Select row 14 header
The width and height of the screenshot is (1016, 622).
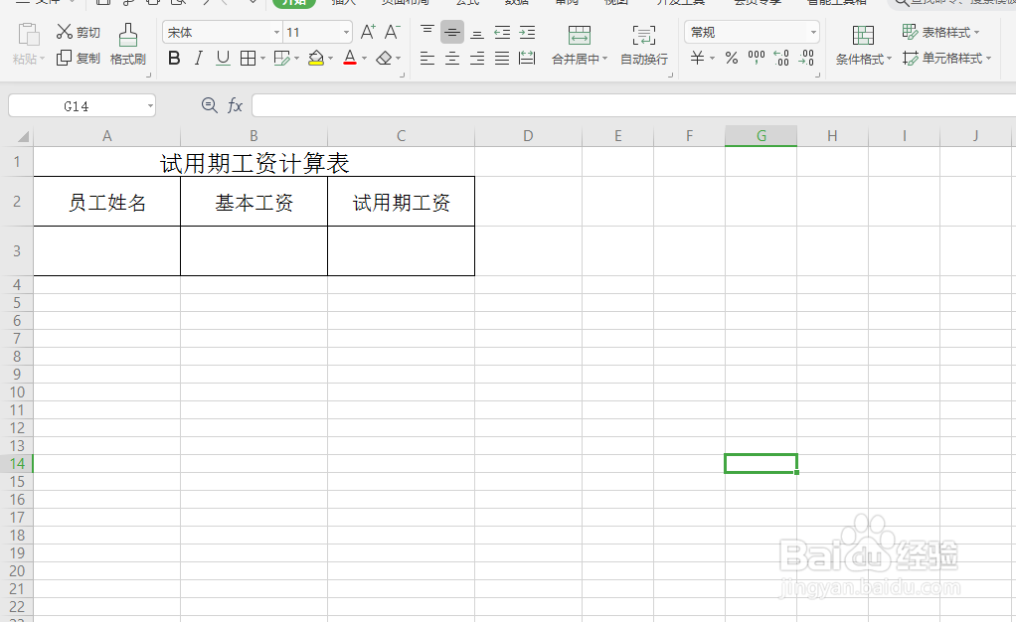click(x=17, y=464)
